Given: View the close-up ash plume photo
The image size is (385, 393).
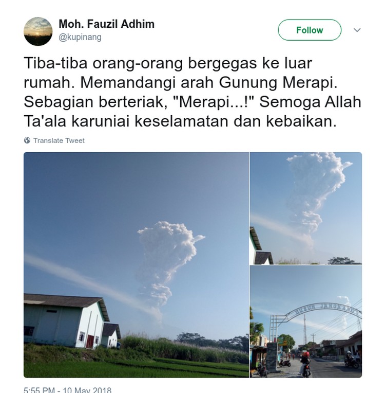Looking at the screenshot, I should click(x=306, y=208).
